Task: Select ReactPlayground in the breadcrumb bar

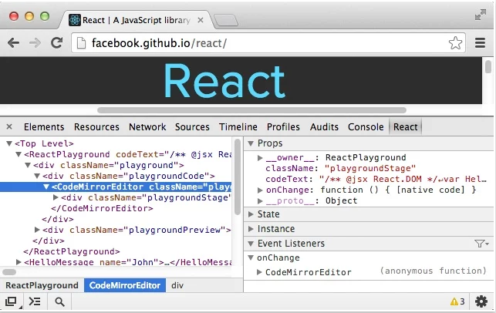Action: [x=42, y=285]
